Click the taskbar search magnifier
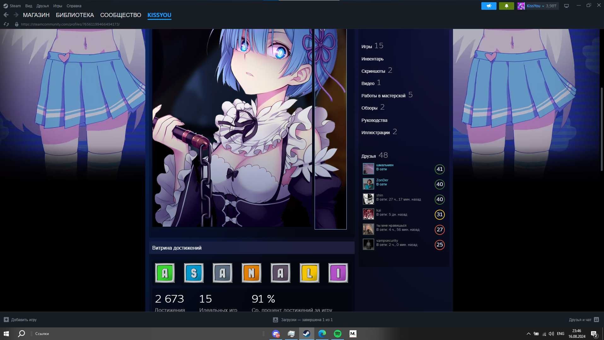The width and height of the screenshot is (604, 340). pyautogui.click(x=21, y=334)
